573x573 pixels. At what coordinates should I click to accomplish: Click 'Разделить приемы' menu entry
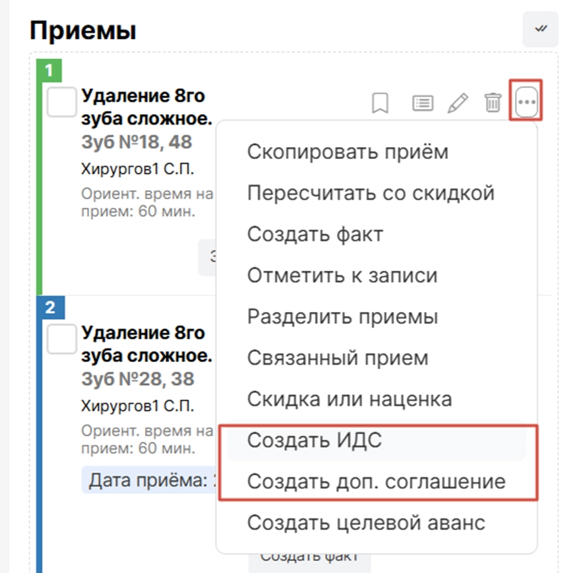click(342, 317)
